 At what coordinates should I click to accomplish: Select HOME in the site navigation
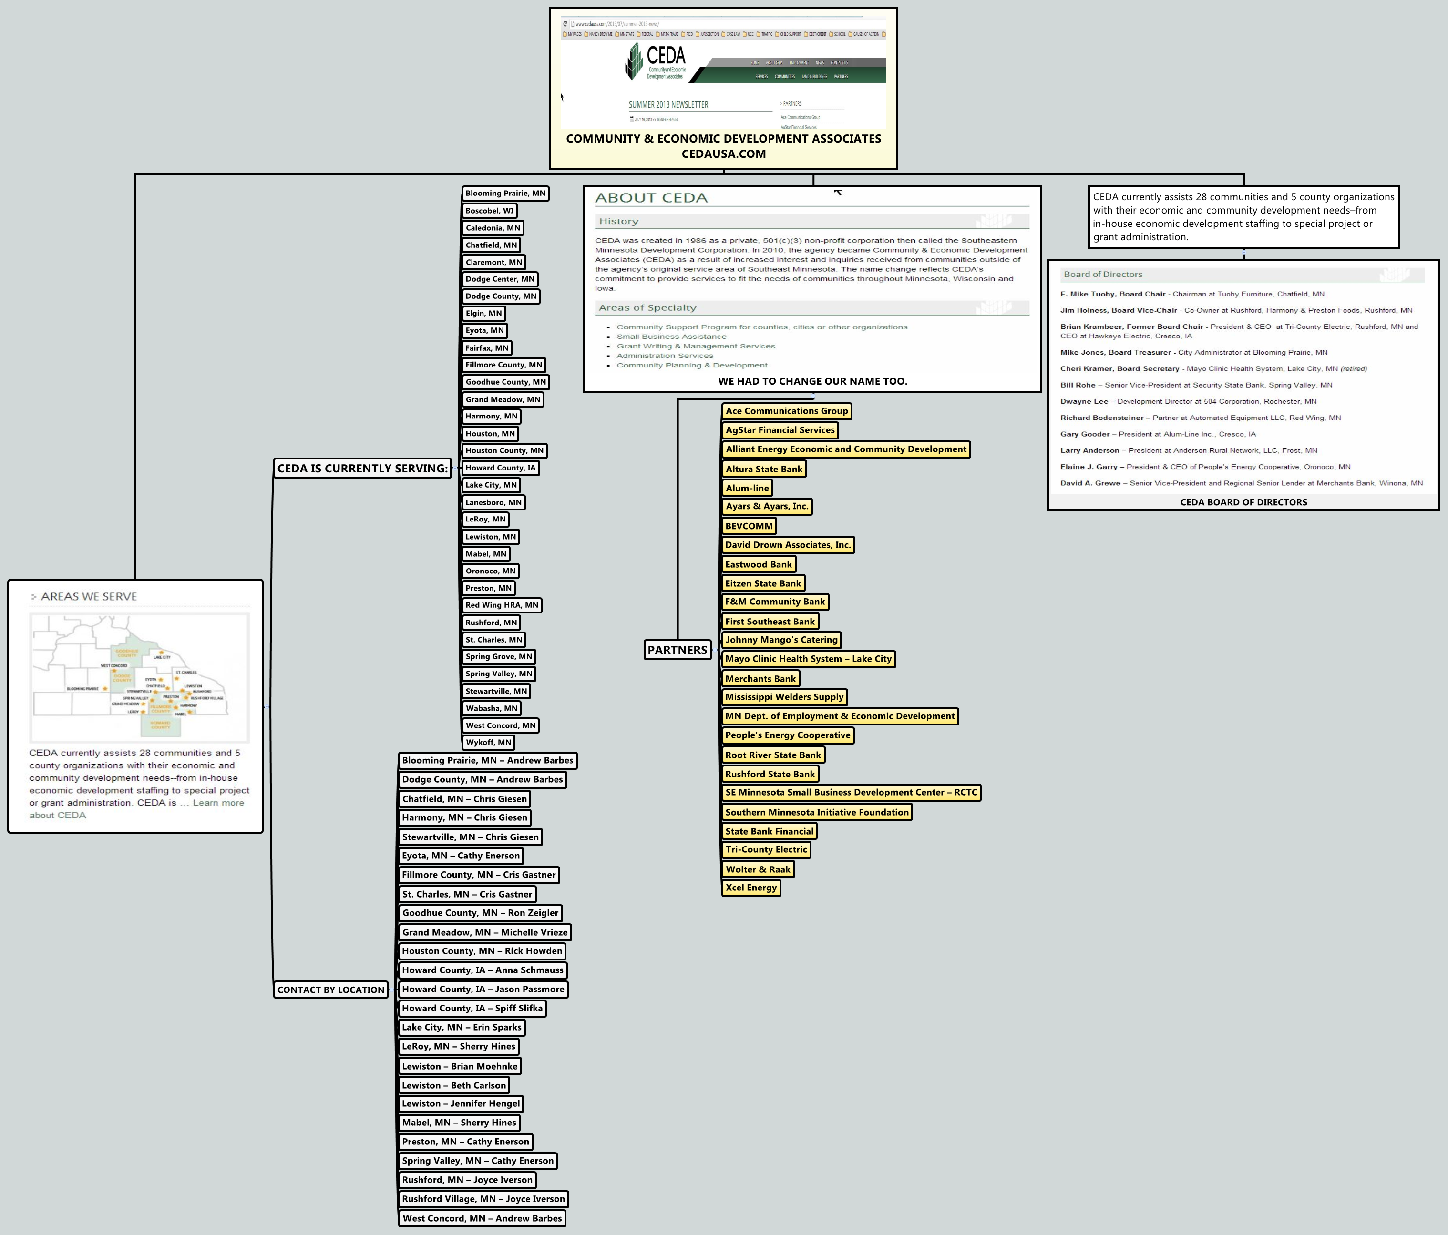pyautogui.click(x=755, y=63)
